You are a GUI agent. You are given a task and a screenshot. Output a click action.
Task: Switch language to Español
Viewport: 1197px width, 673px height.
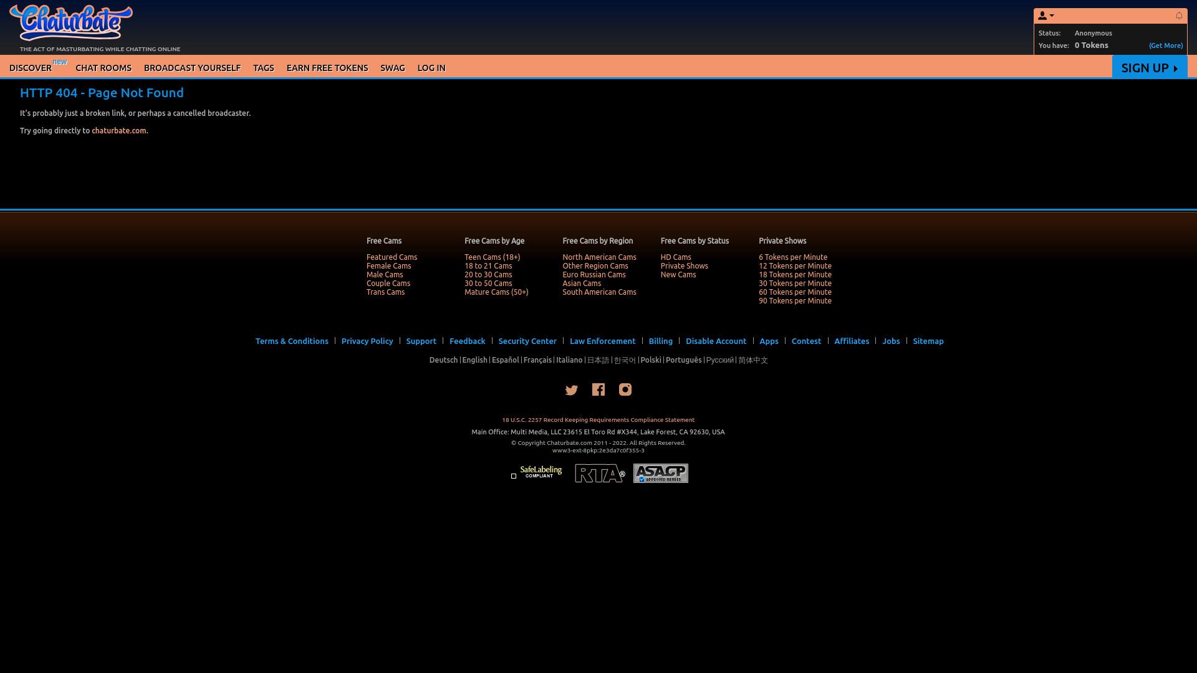[505, 360]
